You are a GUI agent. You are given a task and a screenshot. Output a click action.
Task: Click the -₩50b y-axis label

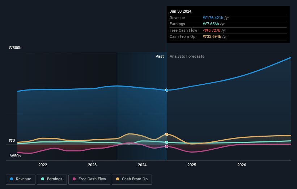click(14, 156)
